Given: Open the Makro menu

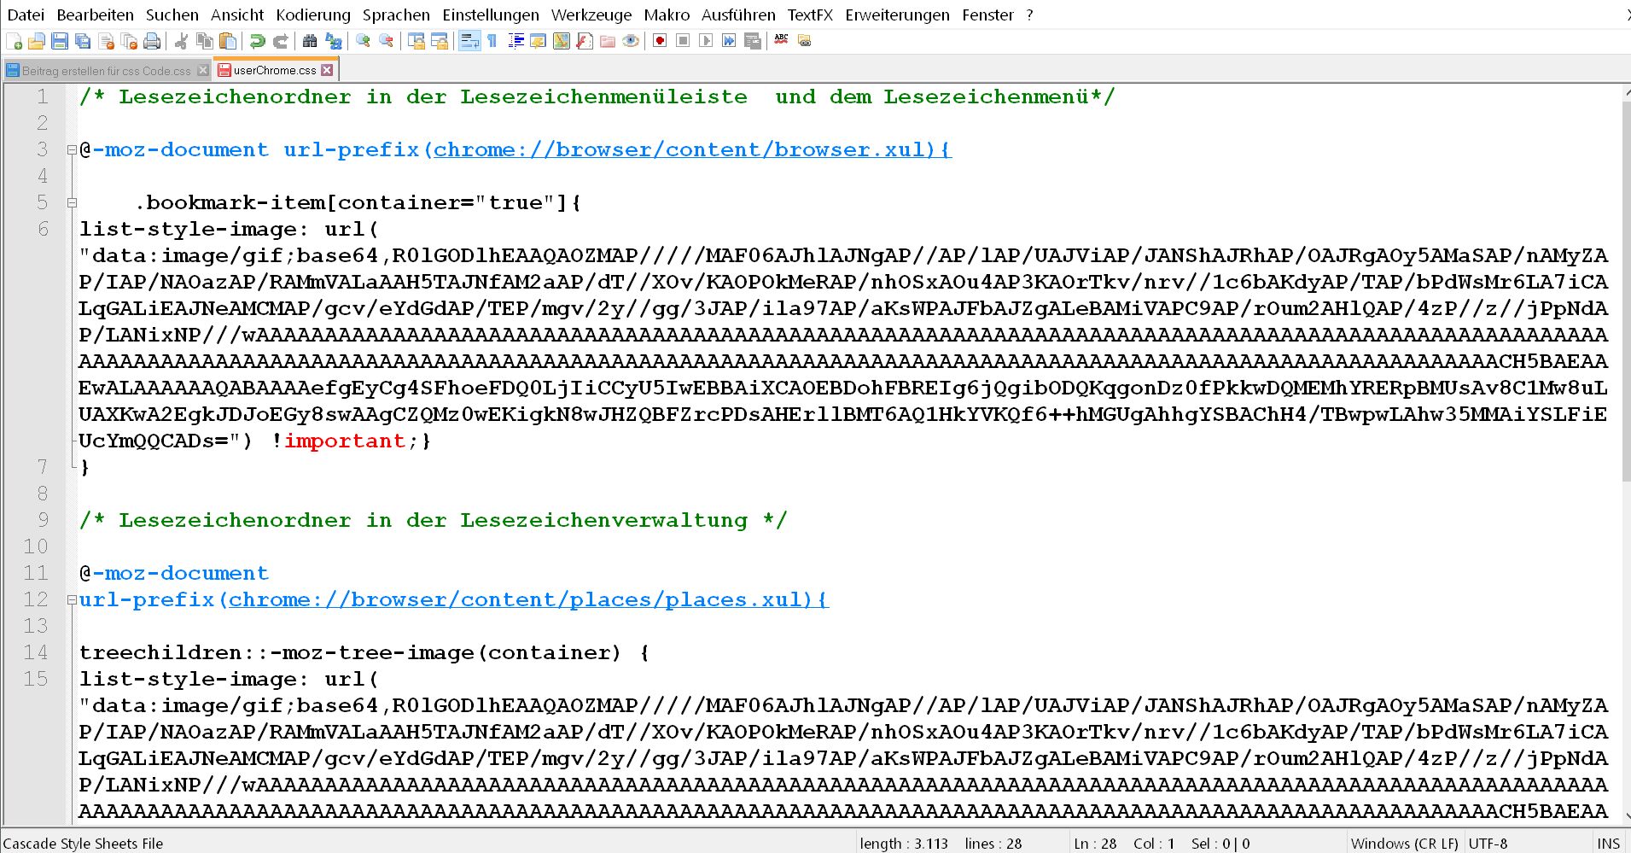Looking at the screenshot, I should [667, 15].
